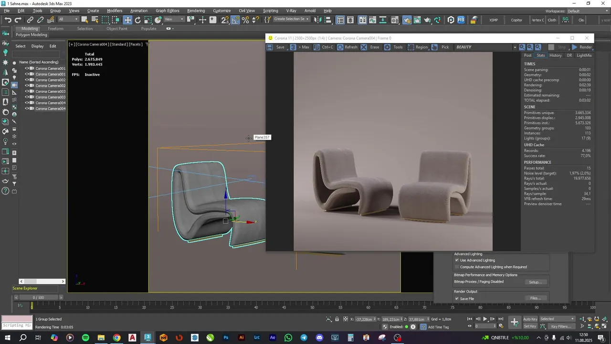611x344 pixels.
Task: Switch to the History tab
Action: [556, 55]
